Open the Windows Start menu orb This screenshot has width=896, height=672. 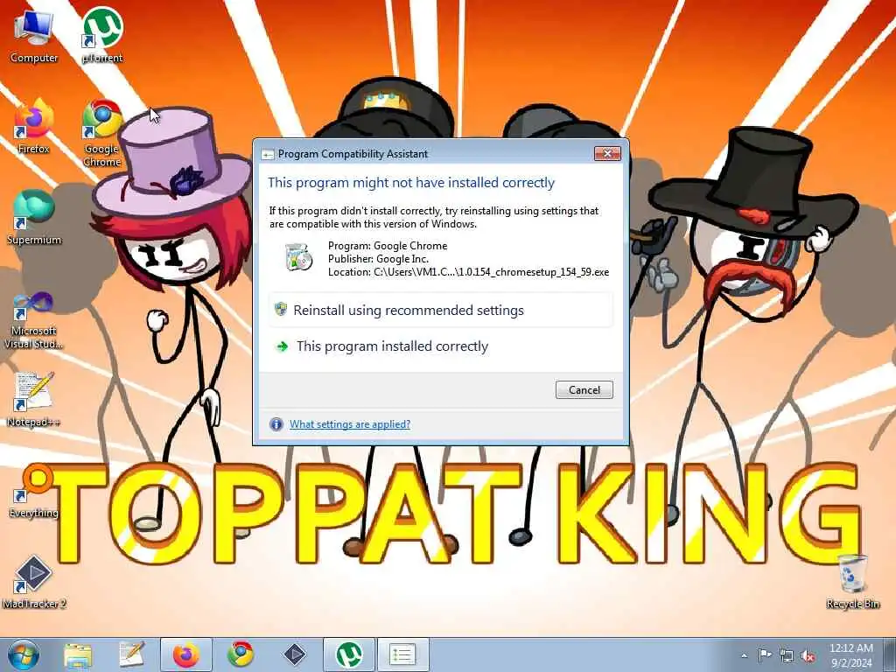point(24,654)
